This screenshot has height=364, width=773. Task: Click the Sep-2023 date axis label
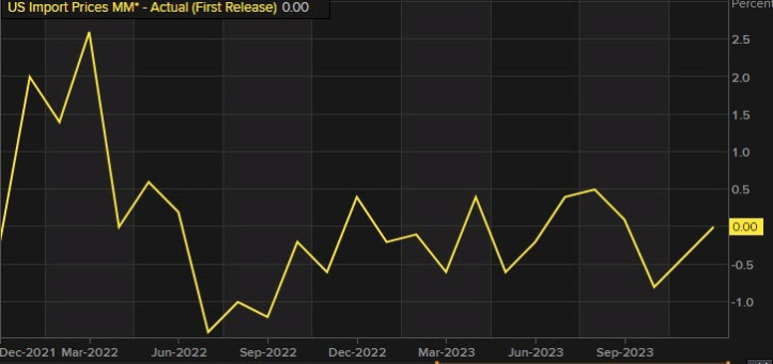(x=624, y=353)
